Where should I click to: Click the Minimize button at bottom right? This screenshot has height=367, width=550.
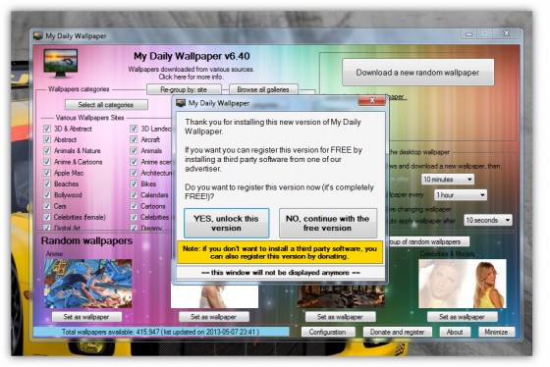click(496, 332)
